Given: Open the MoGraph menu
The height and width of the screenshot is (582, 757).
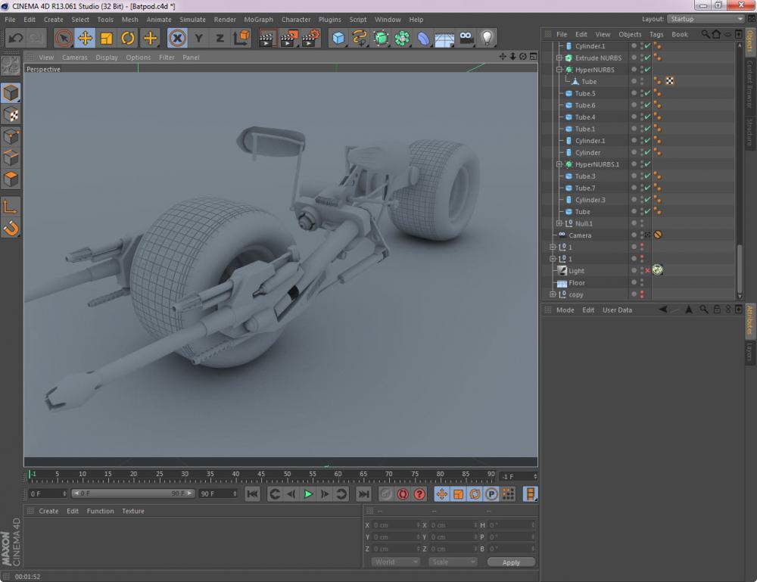Looking at the screenshot, I should (x=258, y=20).
